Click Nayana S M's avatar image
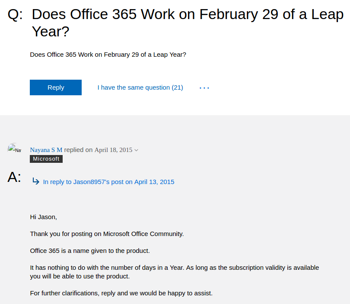 (14, 149)
